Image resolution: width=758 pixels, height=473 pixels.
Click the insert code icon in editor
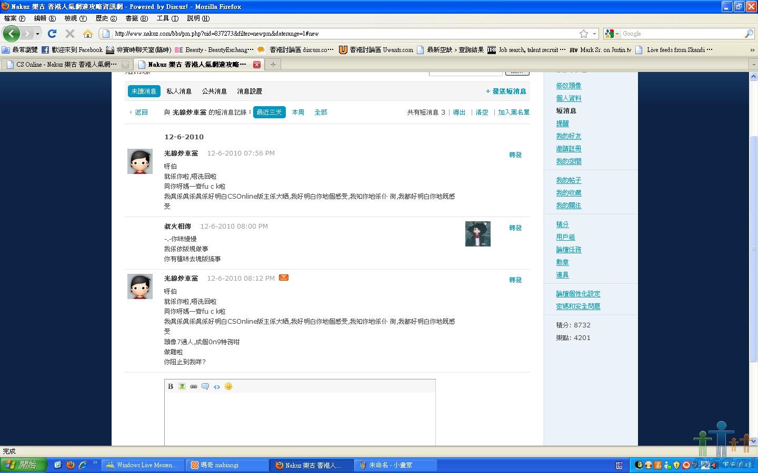pyautogui.click(x=217, y=386)
